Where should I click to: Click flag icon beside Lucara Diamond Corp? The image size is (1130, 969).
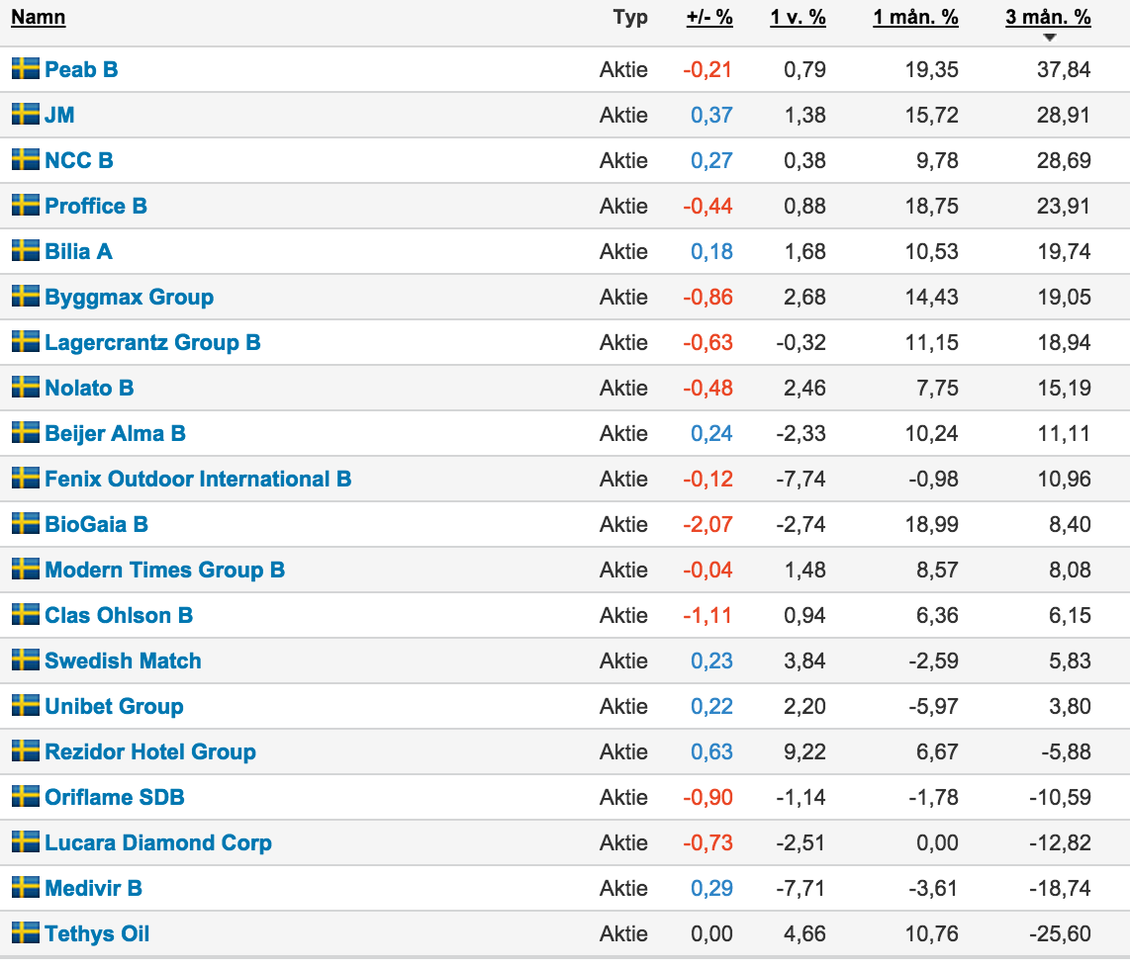(26, 841)
